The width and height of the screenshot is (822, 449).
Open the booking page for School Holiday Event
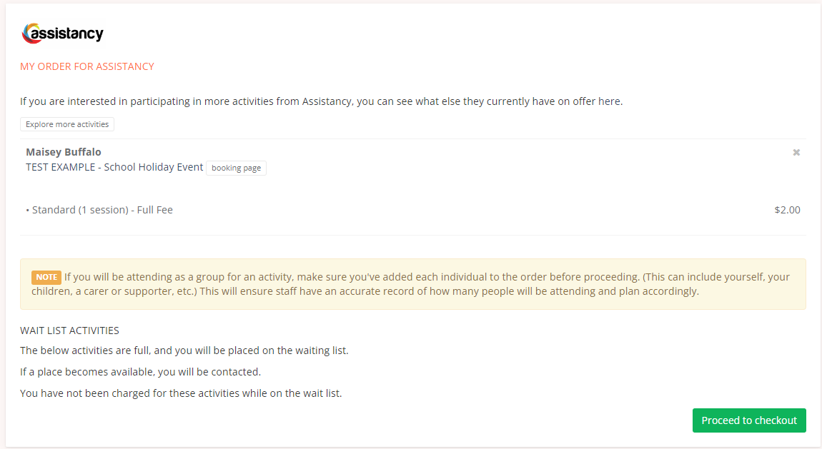(236, 168)
